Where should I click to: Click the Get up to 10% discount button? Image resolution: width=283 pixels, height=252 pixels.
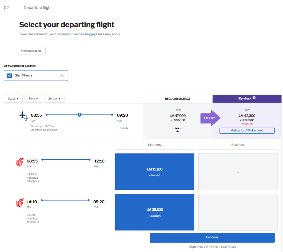pos(247,130)
